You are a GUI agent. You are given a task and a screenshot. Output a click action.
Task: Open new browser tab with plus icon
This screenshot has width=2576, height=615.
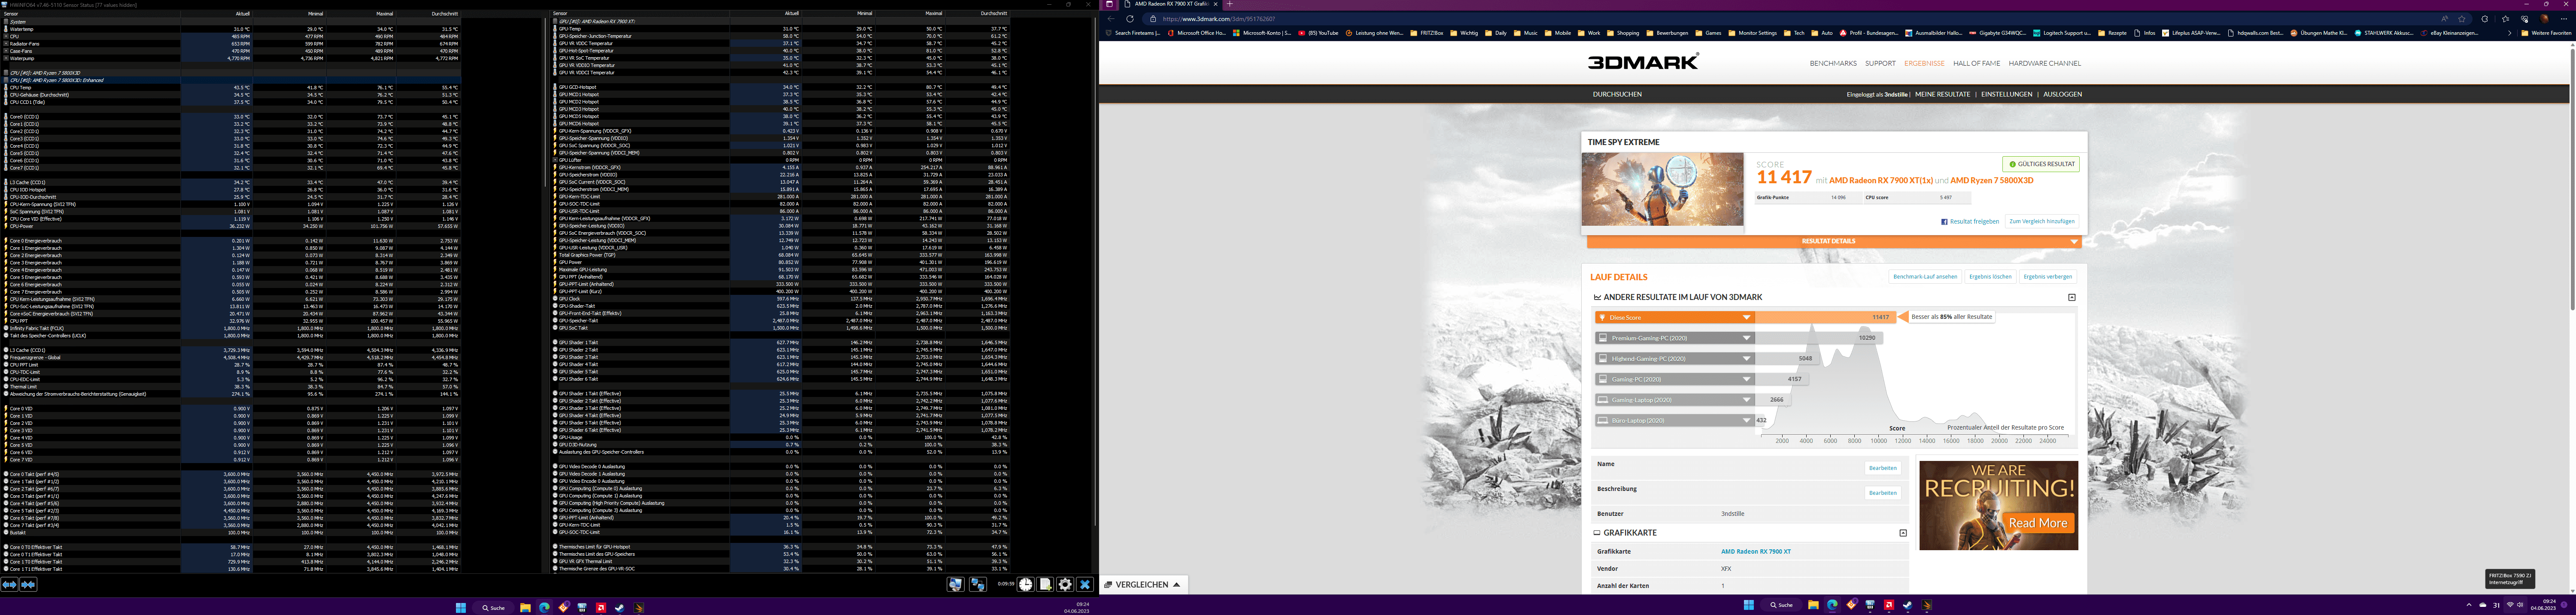pos(1230,4)
